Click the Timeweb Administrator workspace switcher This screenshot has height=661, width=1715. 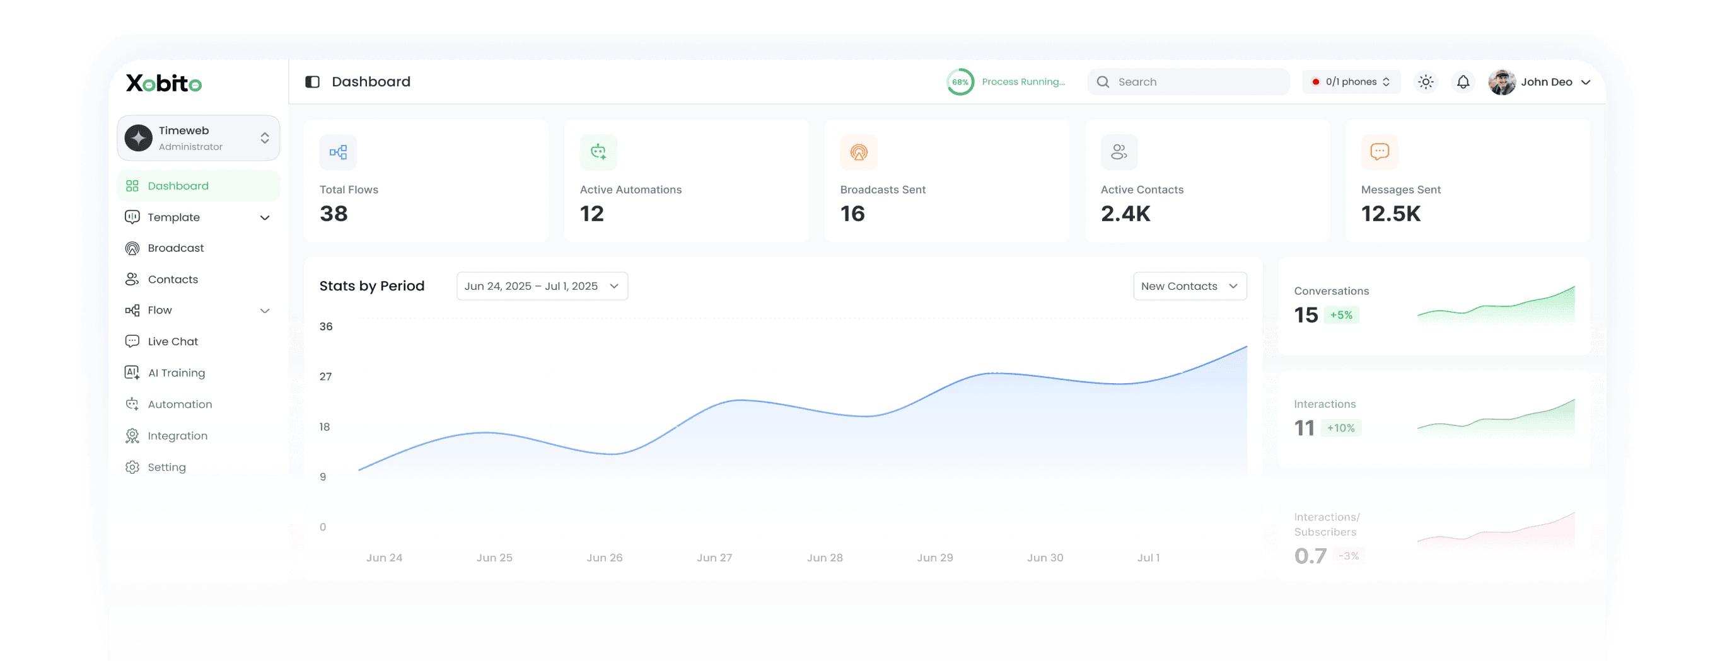[198, 137]
